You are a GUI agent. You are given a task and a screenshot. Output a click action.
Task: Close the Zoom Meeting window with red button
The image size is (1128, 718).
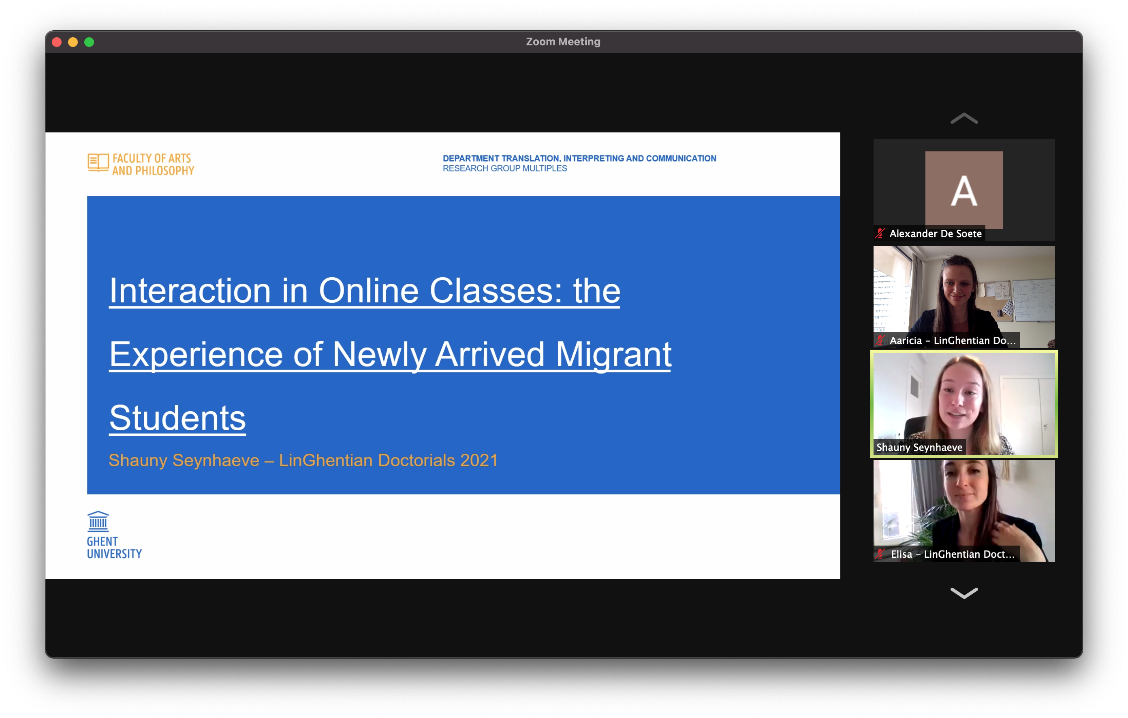57,42
